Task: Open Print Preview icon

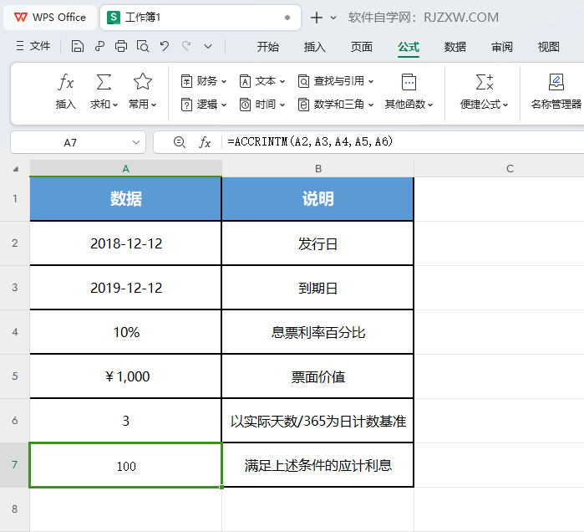Action: (143, 46)
